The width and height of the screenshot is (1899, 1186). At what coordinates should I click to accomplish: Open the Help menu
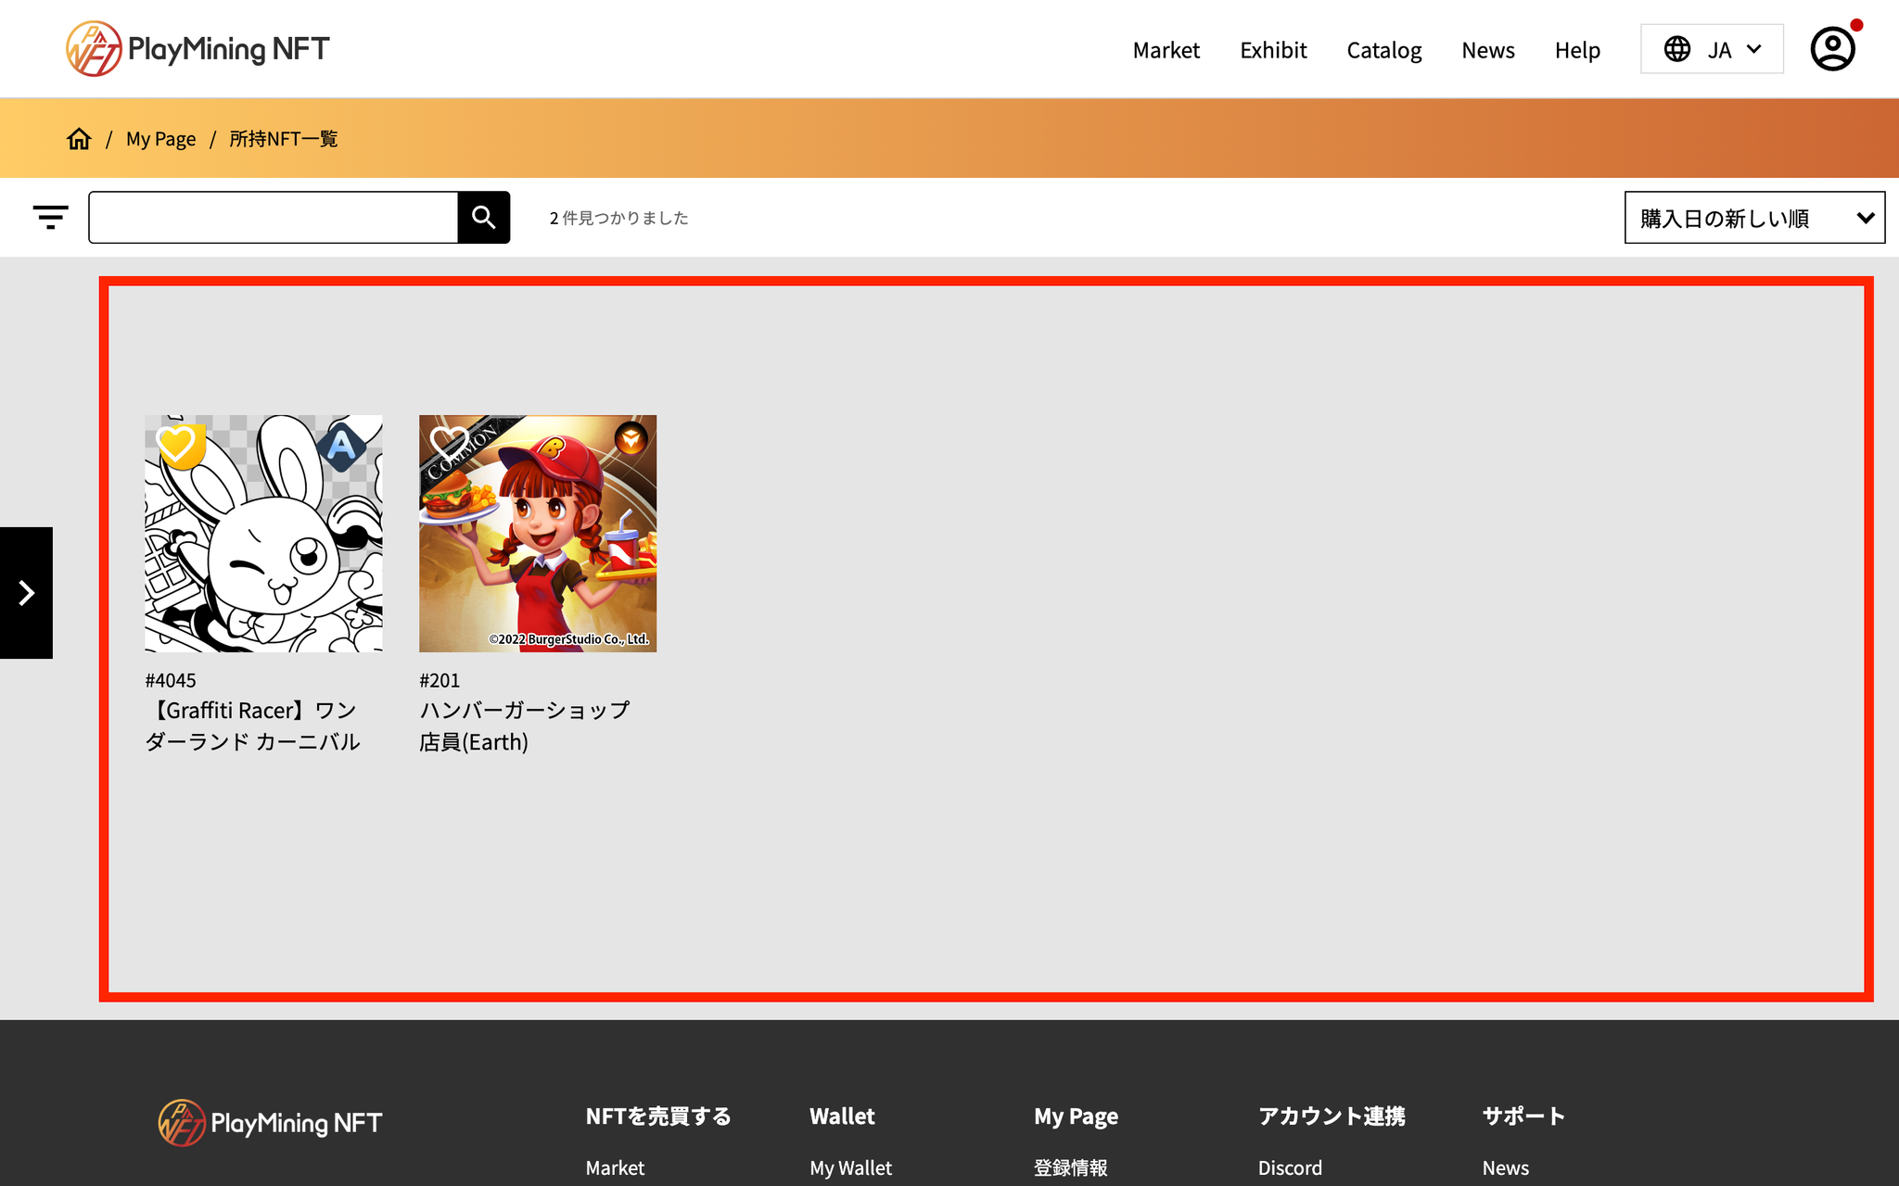click(x=1577, y=50)
